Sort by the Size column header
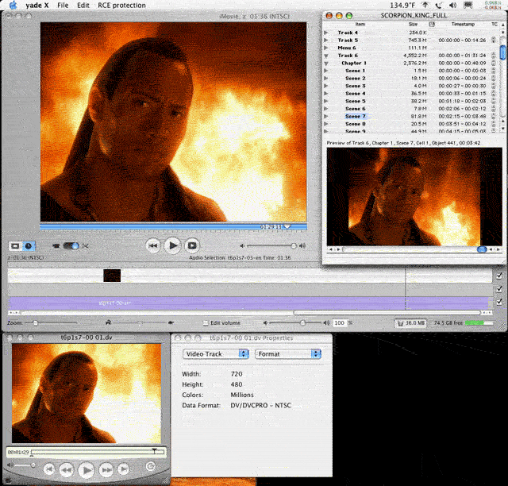The height and width of the screenshot is (486, 508). pos(413,24)
